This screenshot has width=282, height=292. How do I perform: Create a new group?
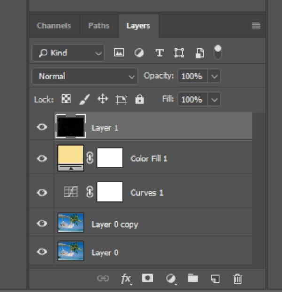(x=193, y=278)
